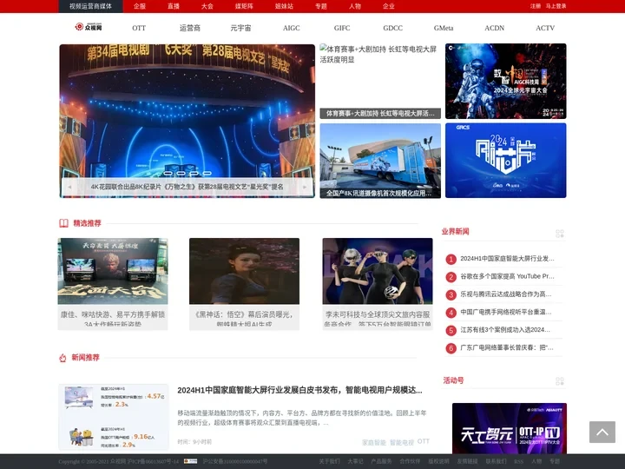Go to previous carousel slide arrow
Screen dimensions: 625x469
tap(69, 187)
